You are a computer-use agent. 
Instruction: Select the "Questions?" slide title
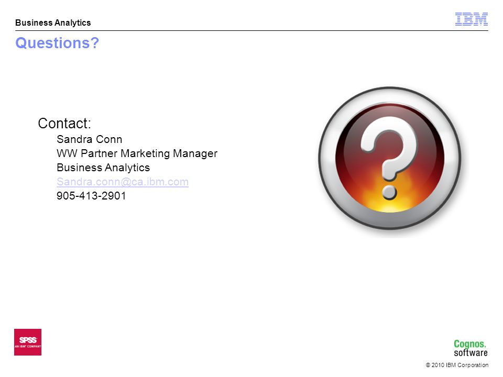[x=57, y=43]
